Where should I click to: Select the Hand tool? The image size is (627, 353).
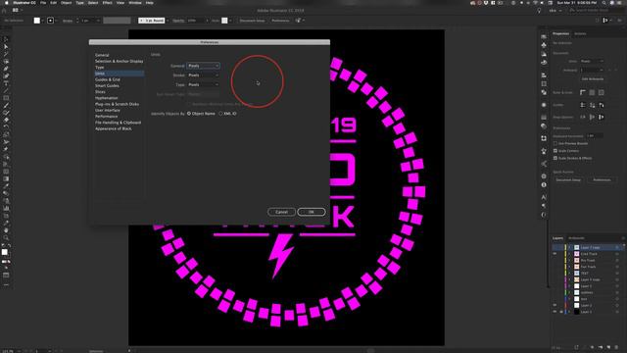(6, 230)
